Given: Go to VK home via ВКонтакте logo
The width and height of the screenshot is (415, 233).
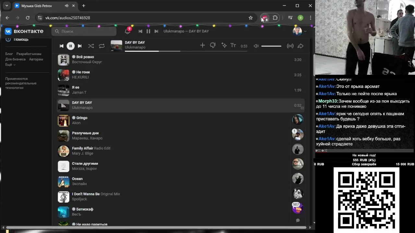Looking at the screenshot, I should [24, 31].
